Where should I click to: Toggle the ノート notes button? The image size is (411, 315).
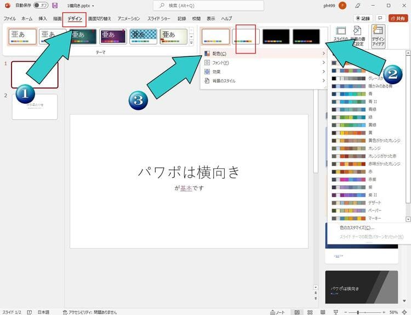(277, 312)
